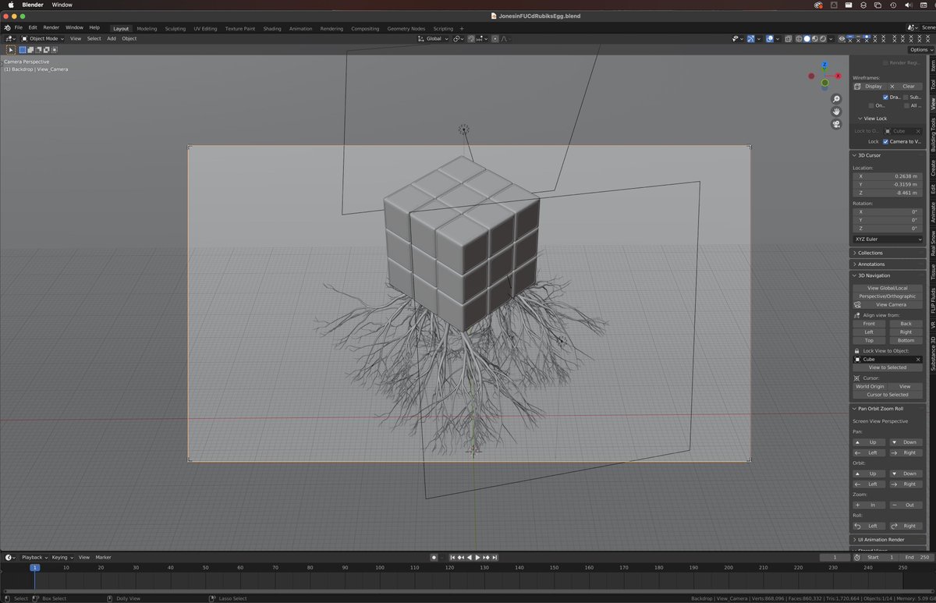Switch to material preview shading
The width and height of the screenshot is (936, 603).
pyautogui.click(x=816, y=38)
